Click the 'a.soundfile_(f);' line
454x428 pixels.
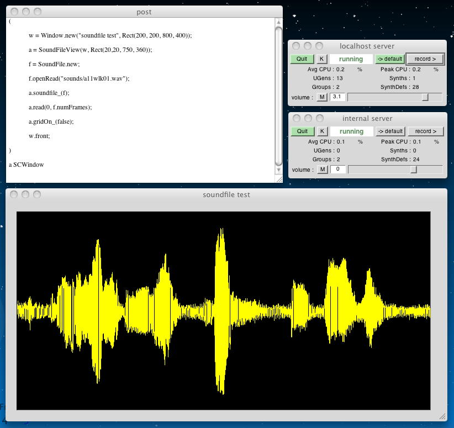(49, 93)
